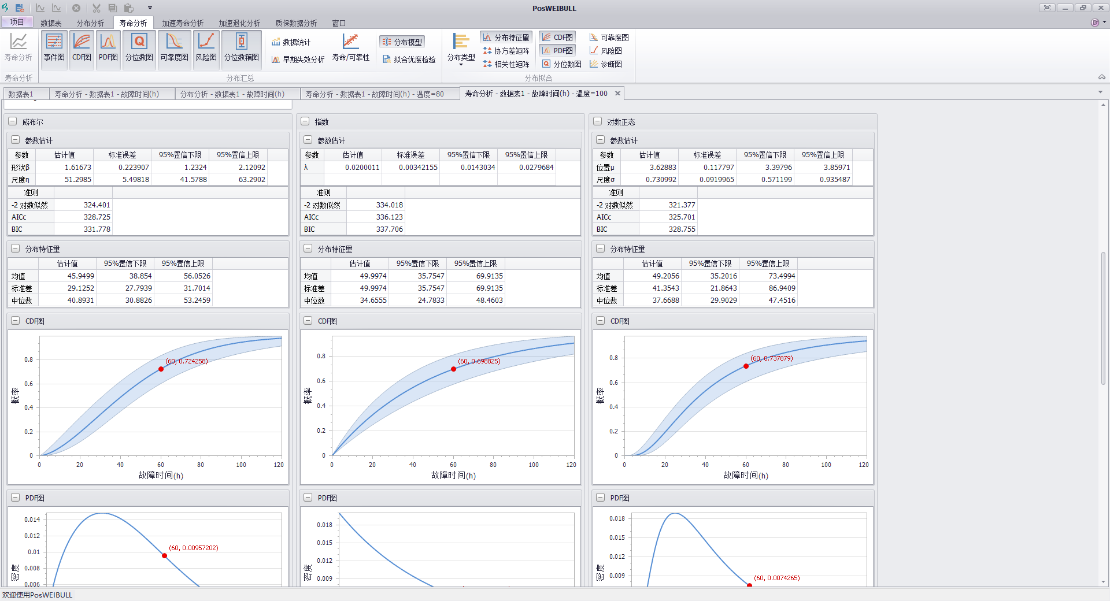The width and height of the screenshot is (1110, 601).
Task: Collapse PDF图 section under 威布尔
Action: point(16,498)
